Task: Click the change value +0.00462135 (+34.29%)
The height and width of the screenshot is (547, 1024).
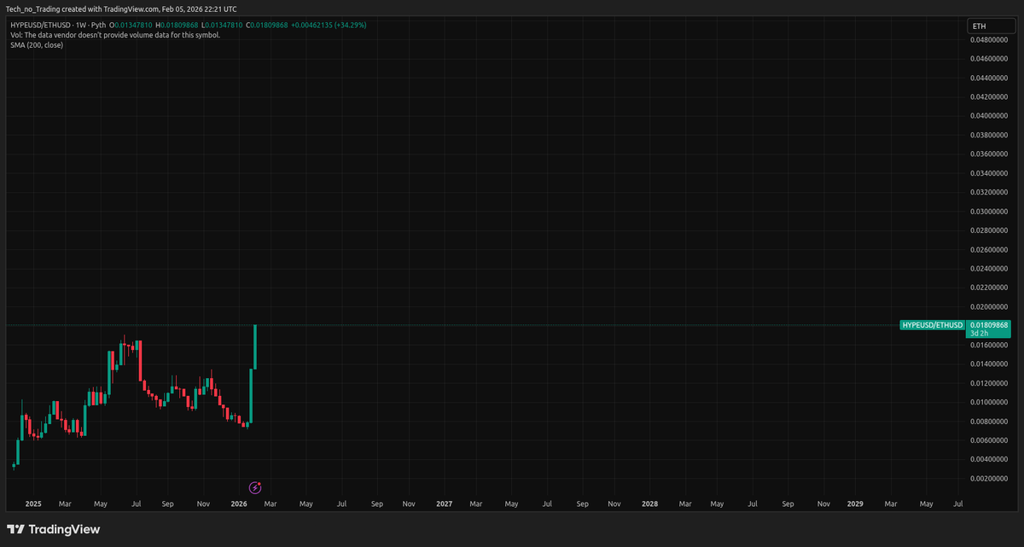Action: [x=329, y=25]
